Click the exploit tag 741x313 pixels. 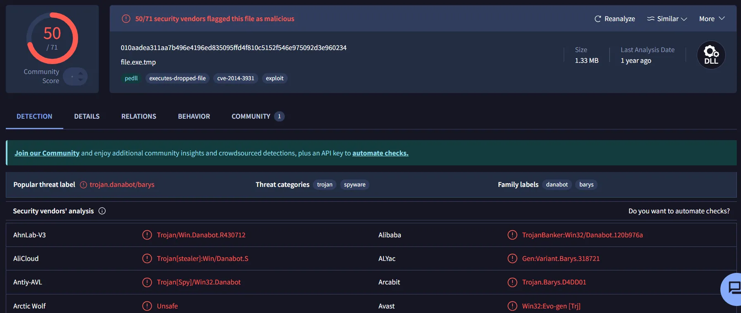[x=274, y=79]
